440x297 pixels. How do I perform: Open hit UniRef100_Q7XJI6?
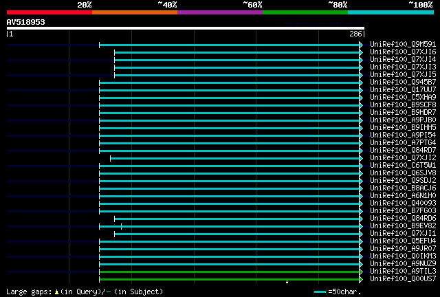click(403, 52)
